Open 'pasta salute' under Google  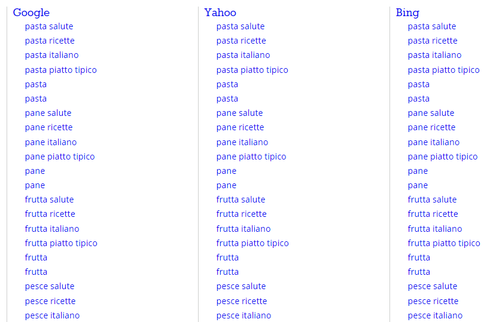pyautogui.click(x=49, y=26)
